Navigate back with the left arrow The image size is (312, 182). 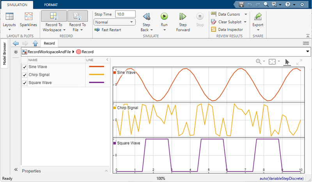tap(16, 43)
